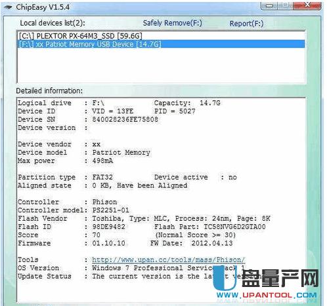Click the Local devices list(2) label
Screen dimensions: 327x306
click(53, 23)
